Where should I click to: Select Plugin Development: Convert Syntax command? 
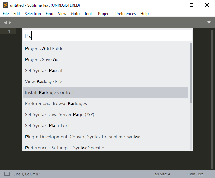point(105,137)
